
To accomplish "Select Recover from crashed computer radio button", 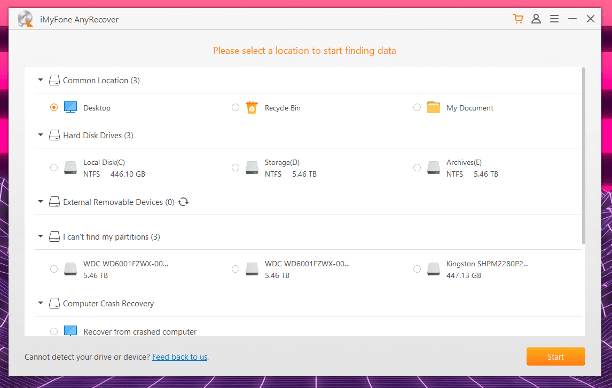I will point(54,331).
